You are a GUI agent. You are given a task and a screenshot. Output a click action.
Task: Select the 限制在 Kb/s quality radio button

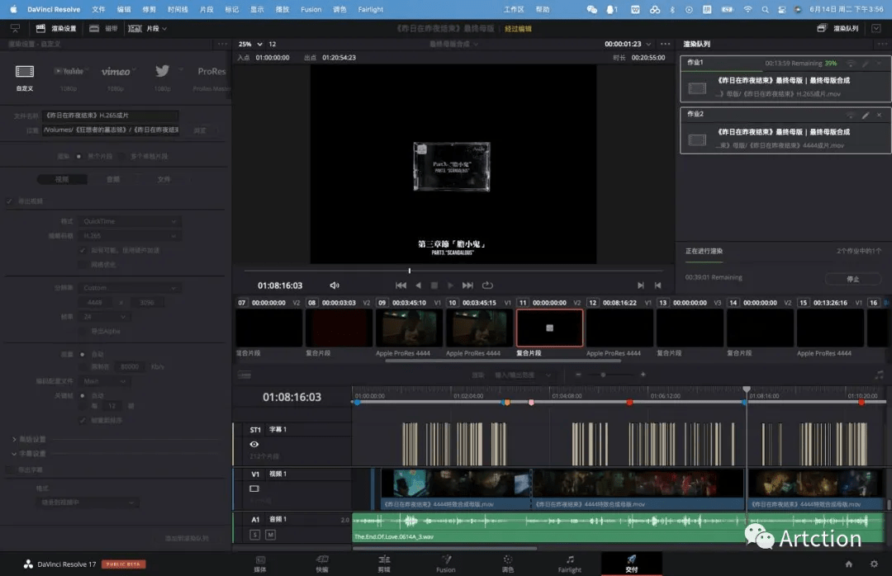[83, 366]
